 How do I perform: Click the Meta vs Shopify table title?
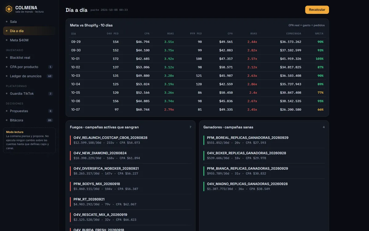[91, 25]
